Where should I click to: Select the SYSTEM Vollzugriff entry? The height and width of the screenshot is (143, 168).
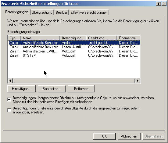(x=74, y=55)
